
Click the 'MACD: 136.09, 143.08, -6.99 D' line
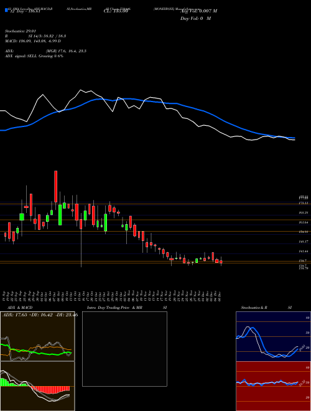click(33, 41)
